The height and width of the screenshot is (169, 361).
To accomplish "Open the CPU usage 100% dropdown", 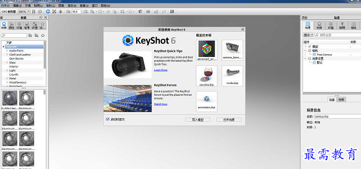I will (x=24, y=12).
